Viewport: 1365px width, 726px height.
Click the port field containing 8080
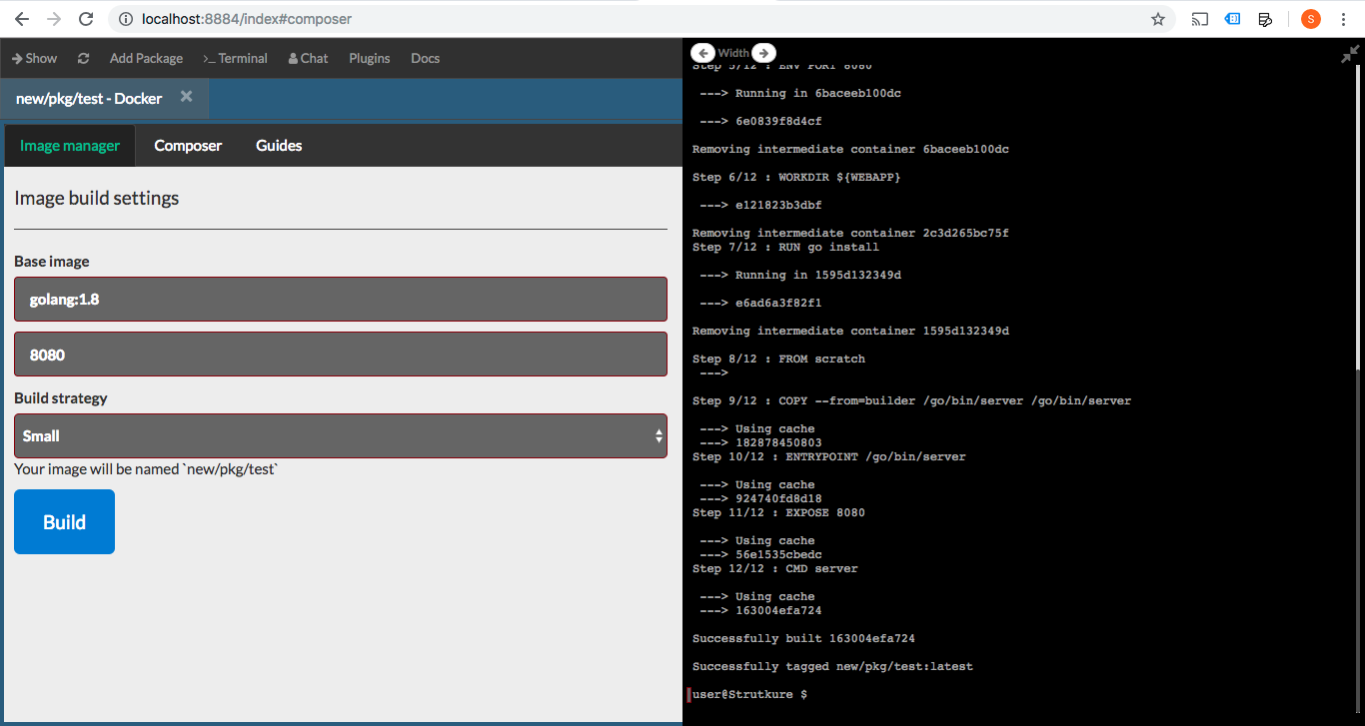[341, 355]
